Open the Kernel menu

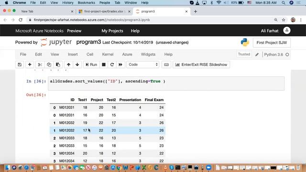(108, 54)
